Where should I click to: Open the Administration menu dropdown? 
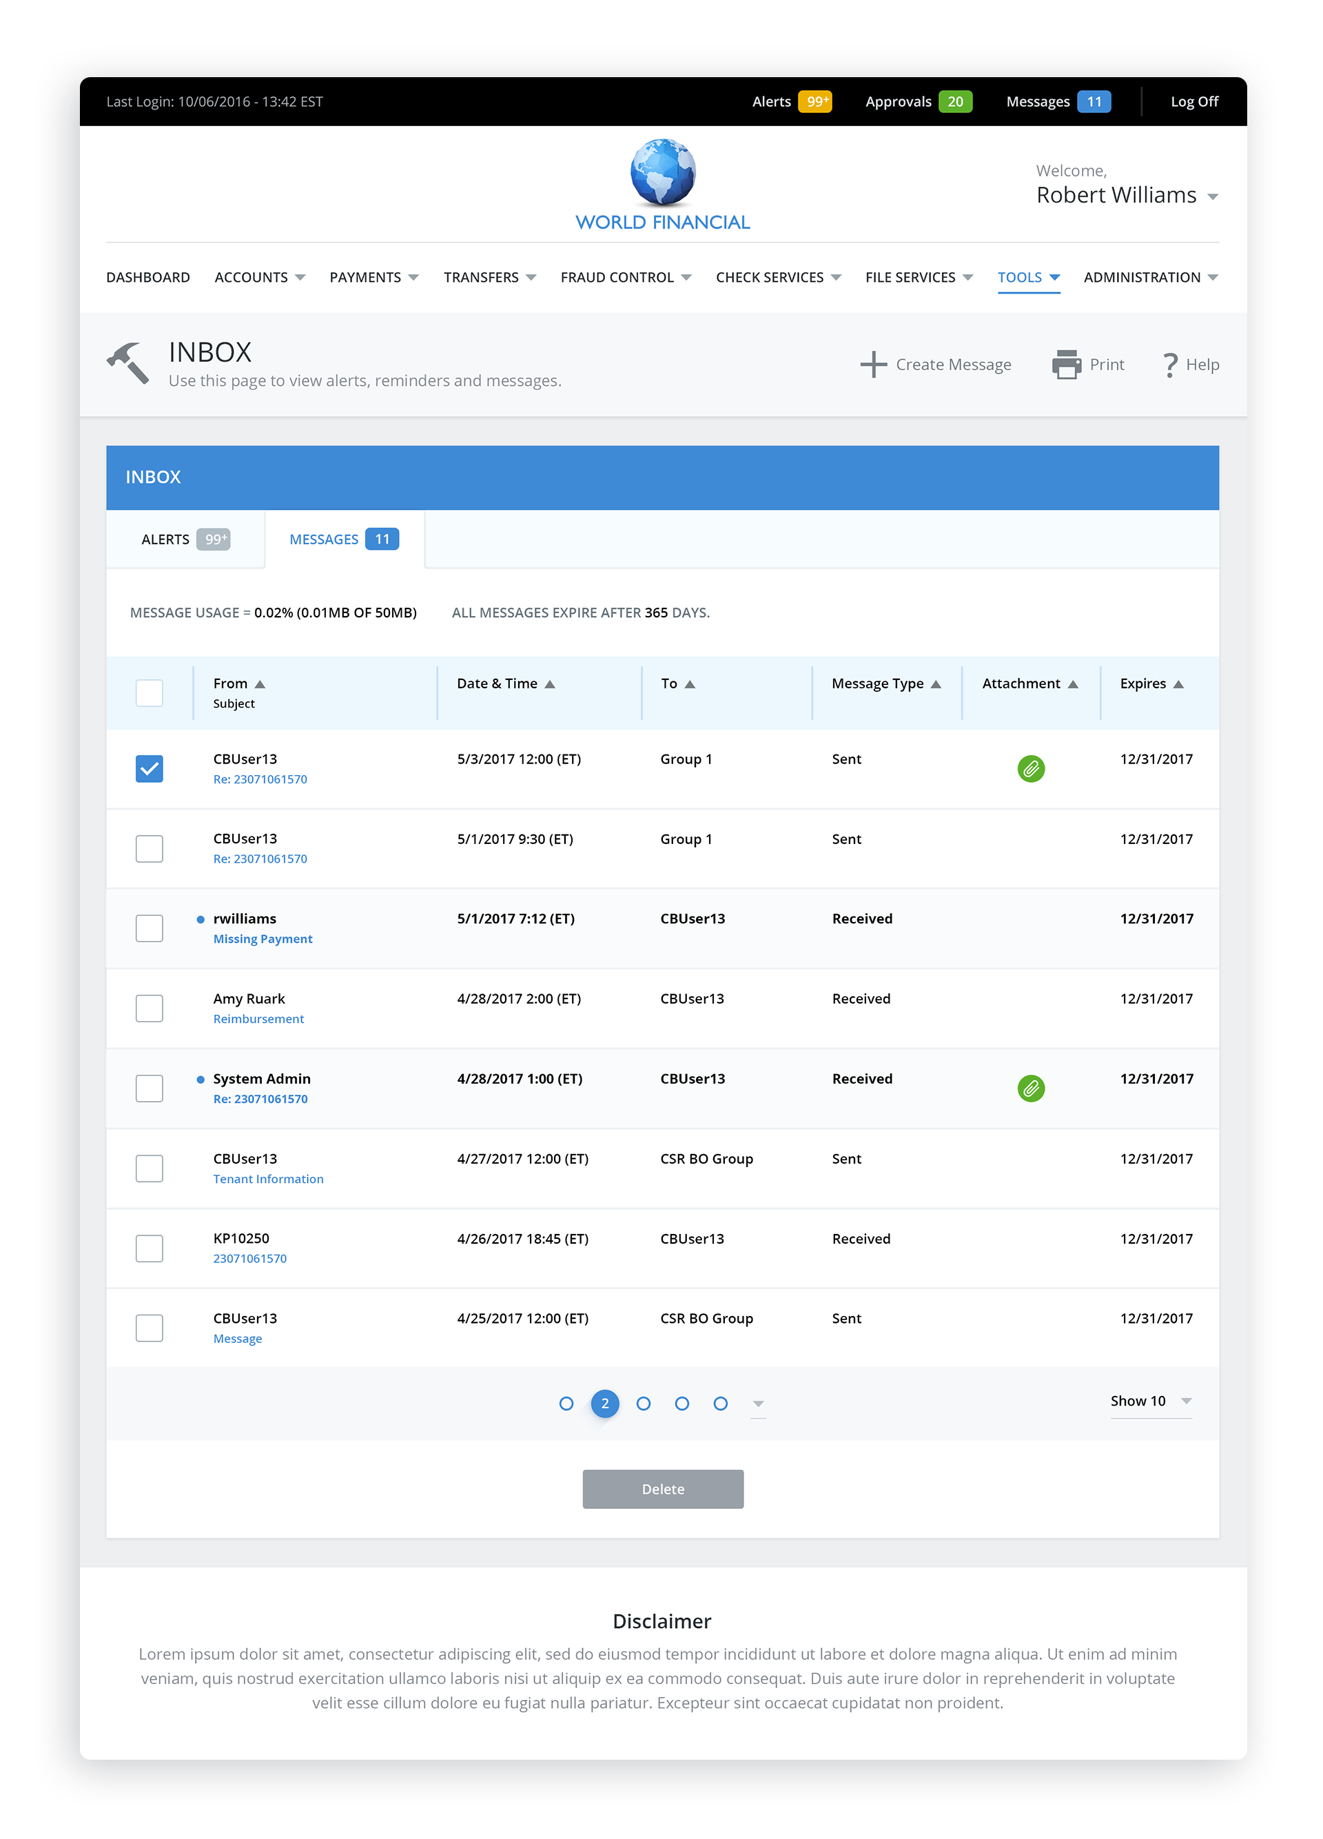tap(1211, 277)
